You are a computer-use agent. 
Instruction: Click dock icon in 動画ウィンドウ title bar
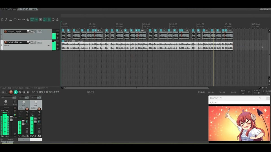click(x=260, y=98)
